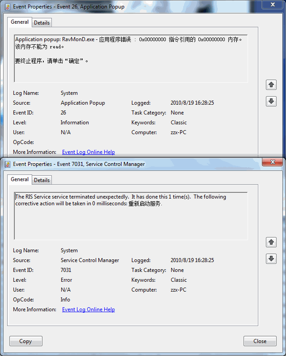Click the RavMonD.exe event description box
The image size is (286, 356).
[131, 59]
